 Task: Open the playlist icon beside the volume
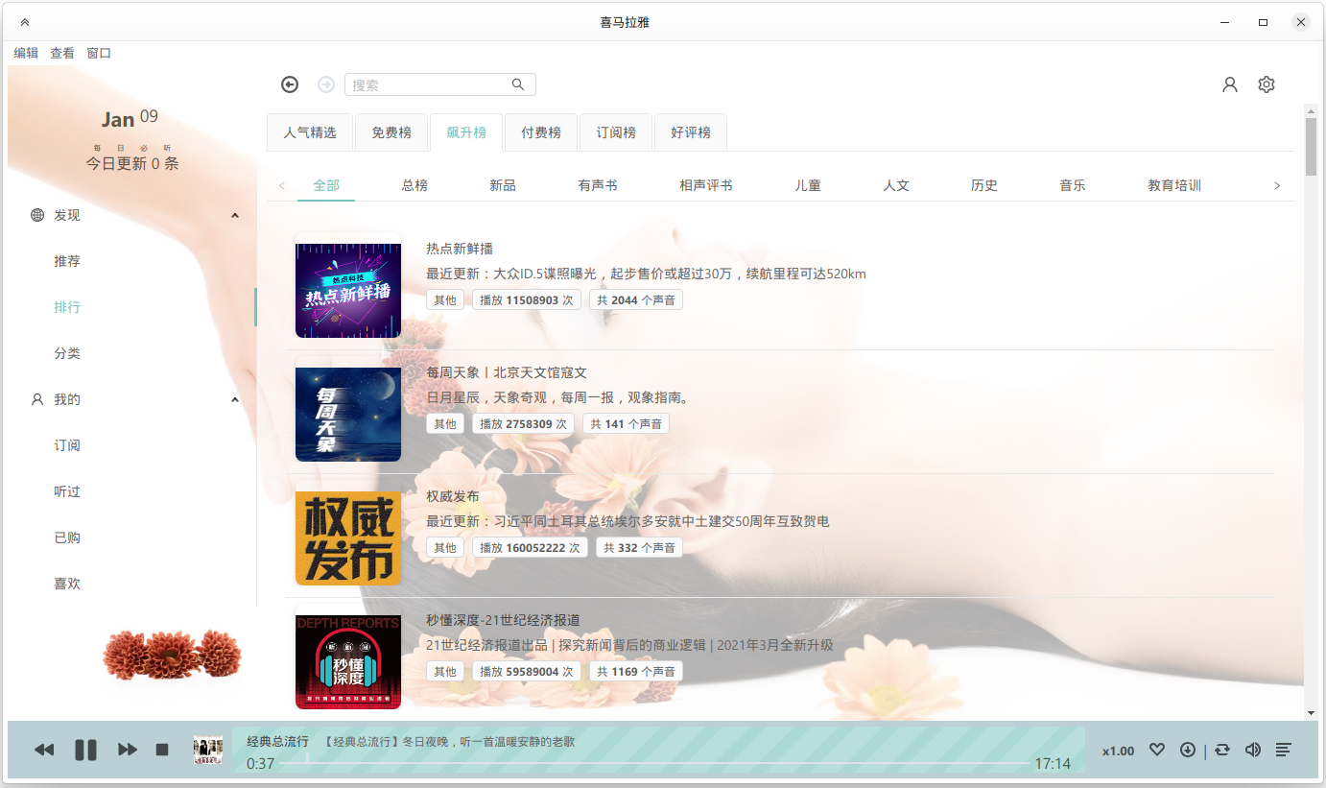tap(1285, 750)
